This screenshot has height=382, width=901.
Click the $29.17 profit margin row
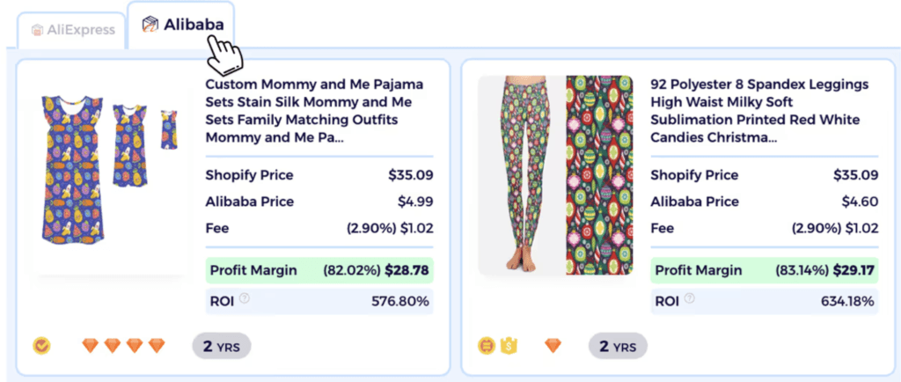point(763,270)
